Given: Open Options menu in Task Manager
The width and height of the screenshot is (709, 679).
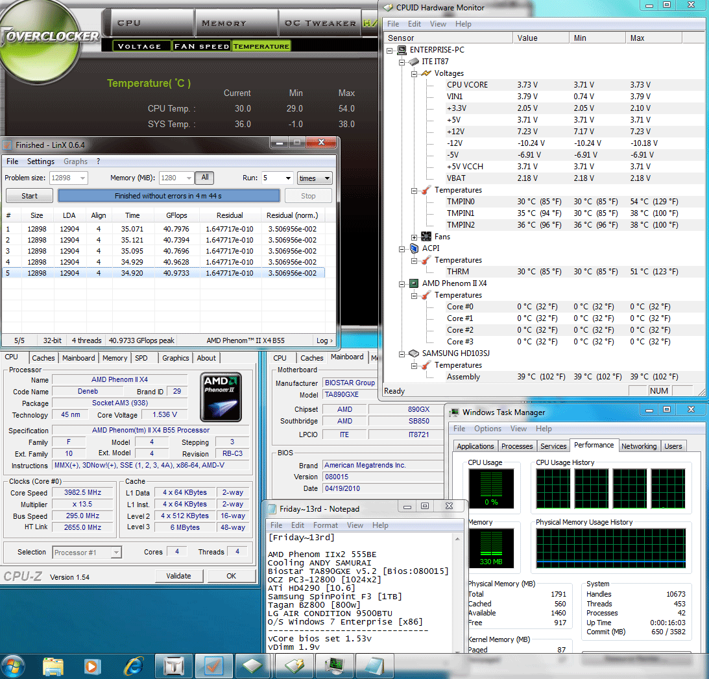Looking at the screenshot, I should [x=487, y=429].
